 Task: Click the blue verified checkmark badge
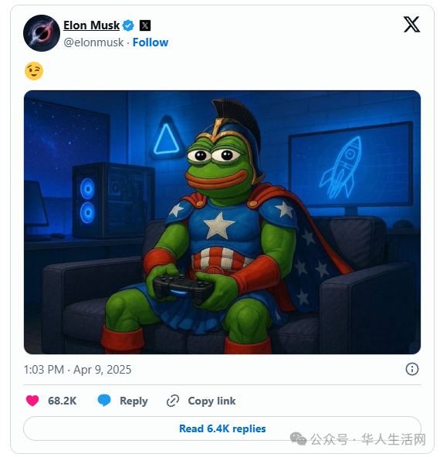(128, 25)
